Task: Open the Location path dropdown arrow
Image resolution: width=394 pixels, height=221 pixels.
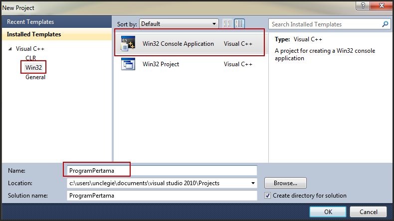Action: pyautogui.click(x=253, y=183)
